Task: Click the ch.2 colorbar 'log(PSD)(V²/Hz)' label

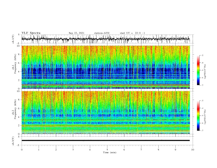Action: tap(205, 117)
